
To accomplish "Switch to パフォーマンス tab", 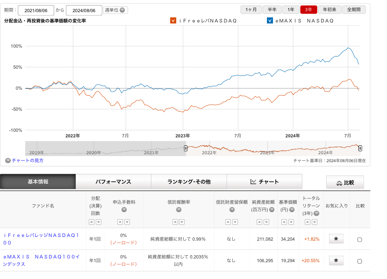I will (x=113, y=181).
